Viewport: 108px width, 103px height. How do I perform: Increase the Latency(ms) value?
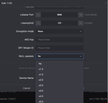point(81,23)
